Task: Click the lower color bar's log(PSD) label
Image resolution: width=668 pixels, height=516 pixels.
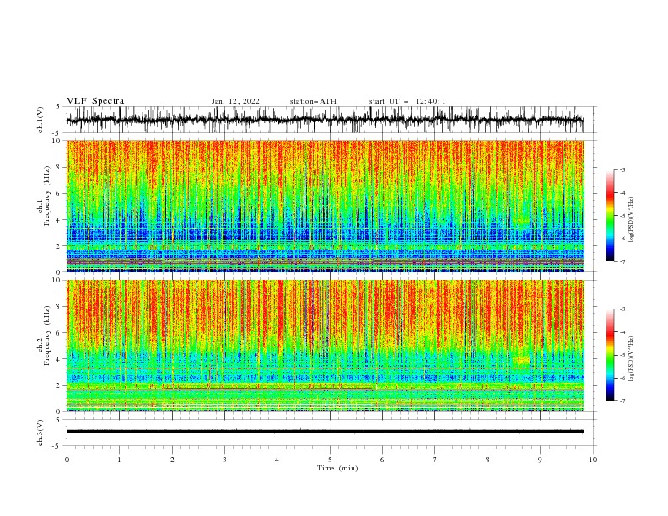Action: tap(632, 359)
